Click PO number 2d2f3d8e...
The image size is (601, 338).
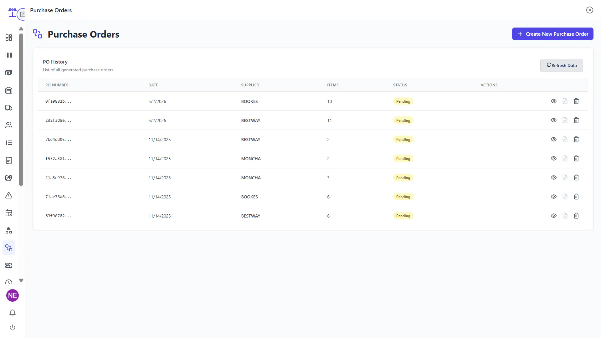pyautogui.click(x=59, y=120)
